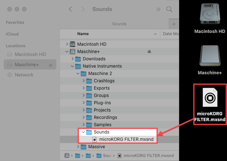
Task: Collapse the Maschine+ volume row
Action: click(x=67, y=52)
